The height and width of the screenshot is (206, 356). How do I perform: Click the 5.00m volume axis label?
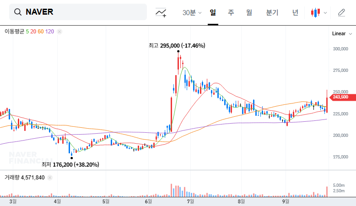[339, 185]
